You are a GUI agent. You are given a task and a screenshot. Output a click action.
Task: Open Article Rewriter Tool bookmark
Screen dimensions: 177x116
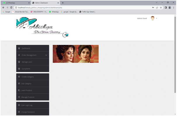click(x=20, y=12)
